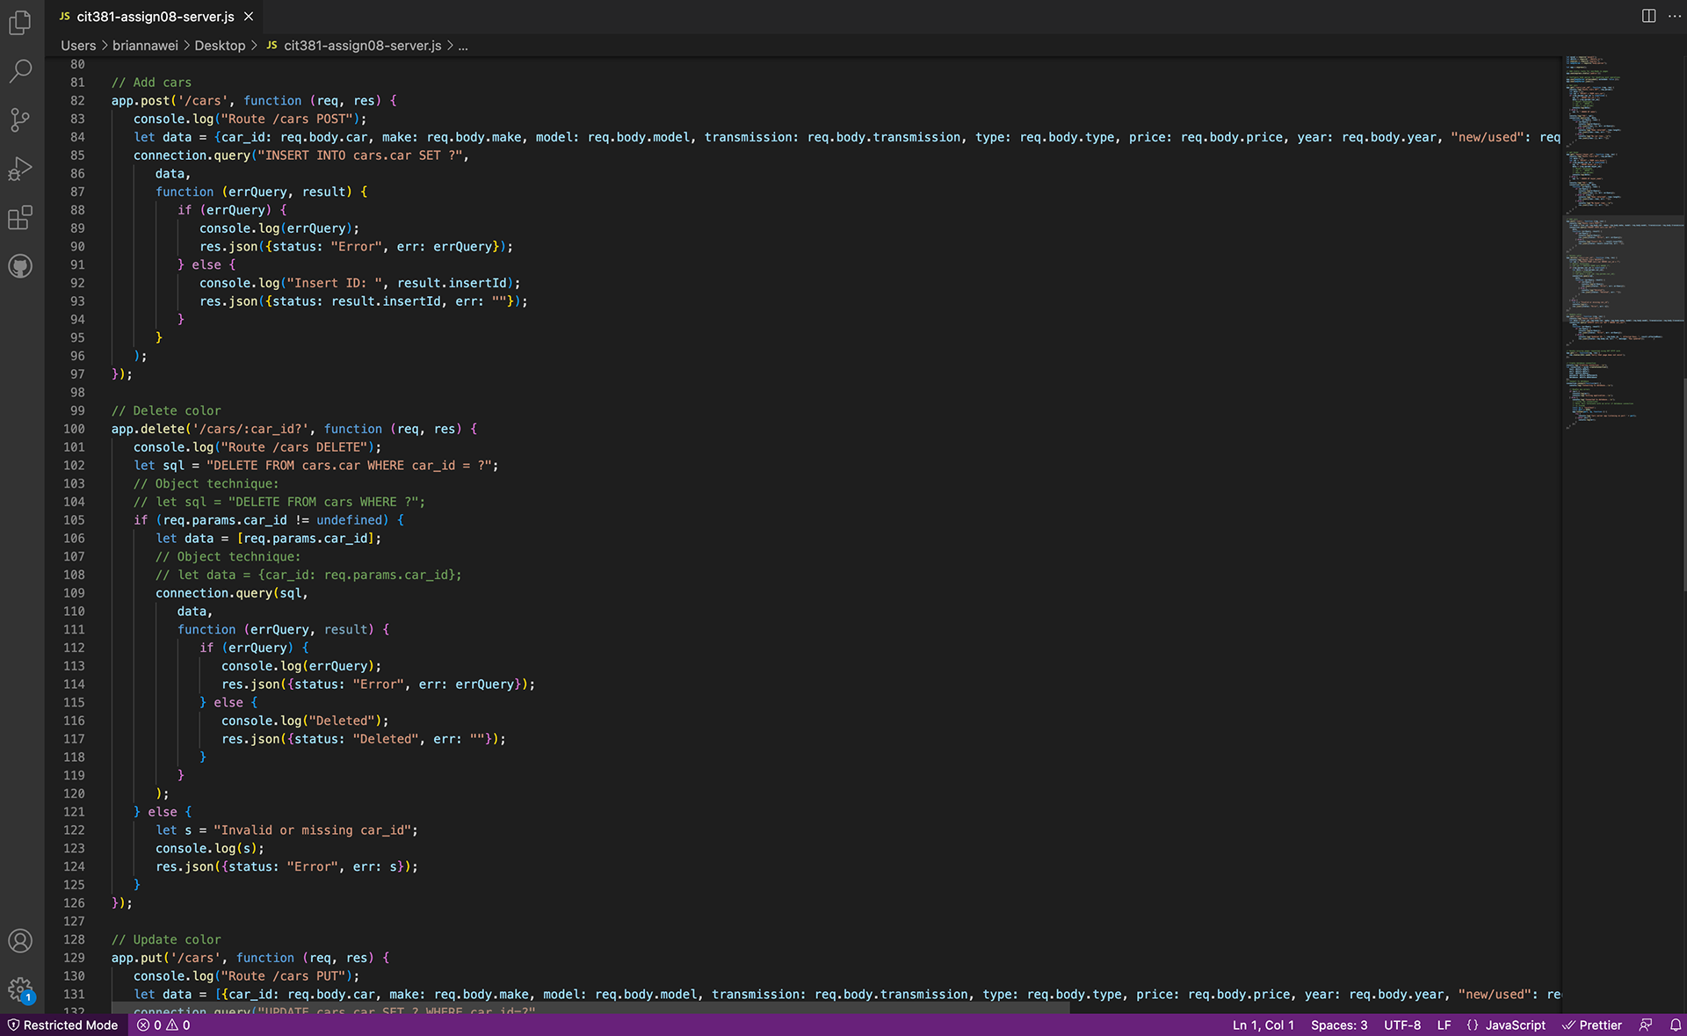This screenshot has height=1036, width=1687.
Task: Click connection.query(sql, on line 109
Action: (232, 594)
